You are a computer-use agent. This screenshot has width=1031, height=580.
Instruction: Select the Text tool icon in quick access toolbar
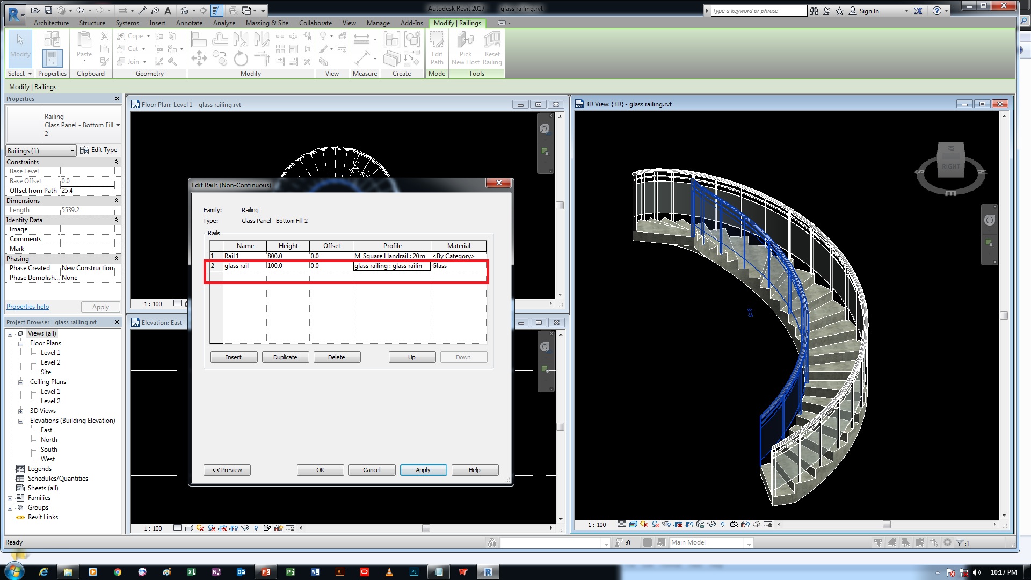[x=168, y=10]
